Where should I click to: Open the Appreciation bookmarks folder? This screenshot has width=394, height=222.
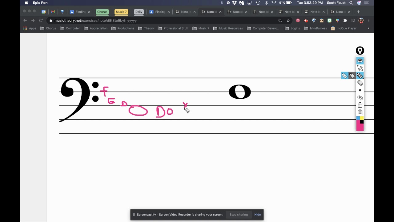[x=96, y=28]
